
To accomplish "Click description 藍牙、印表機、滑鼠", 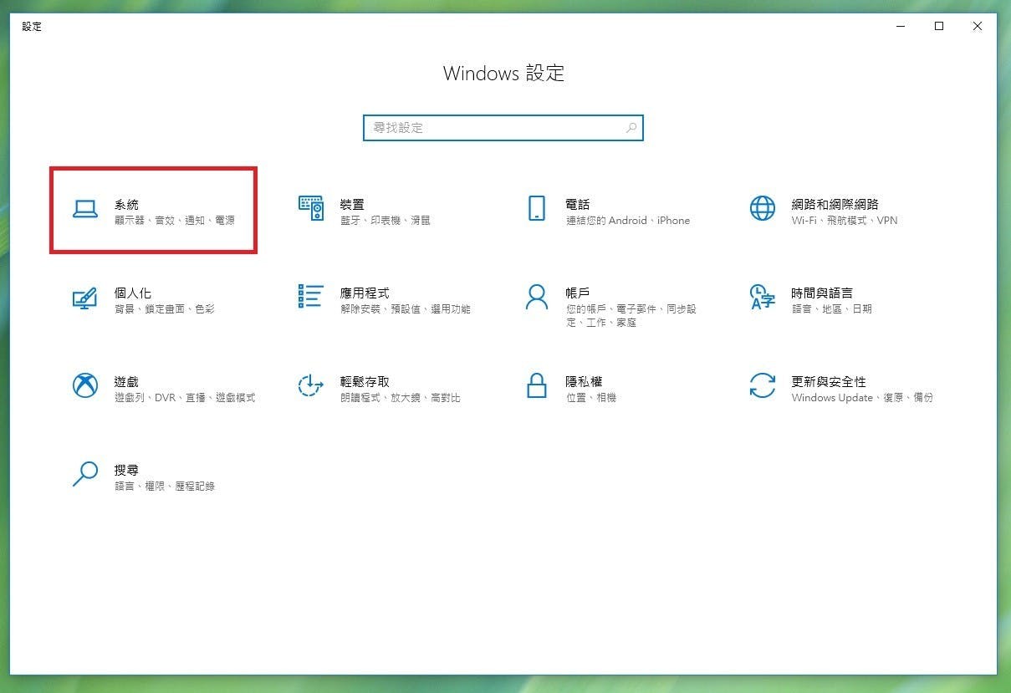I will (x=386, y=221).
